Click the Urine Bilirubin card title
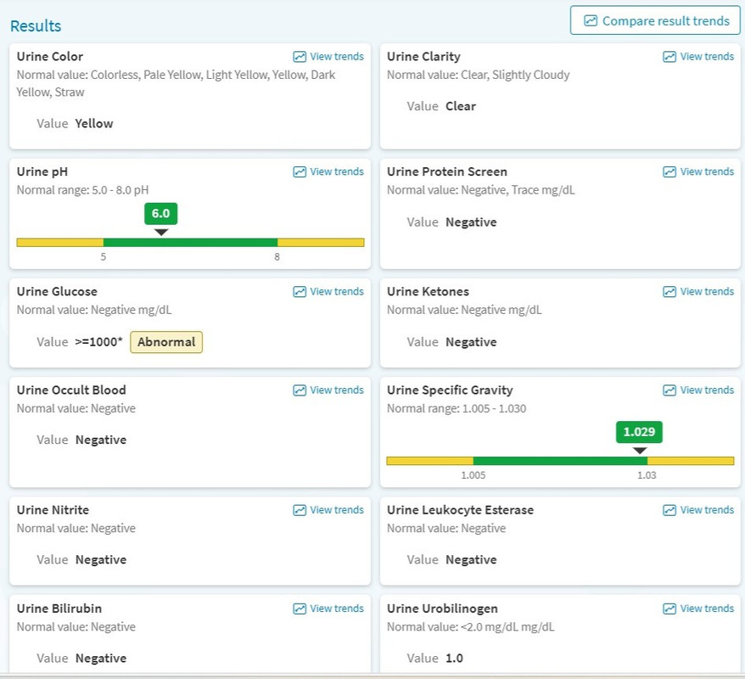Image resolution: width=745 pixels, height=679 pixels. coord(59,609)
